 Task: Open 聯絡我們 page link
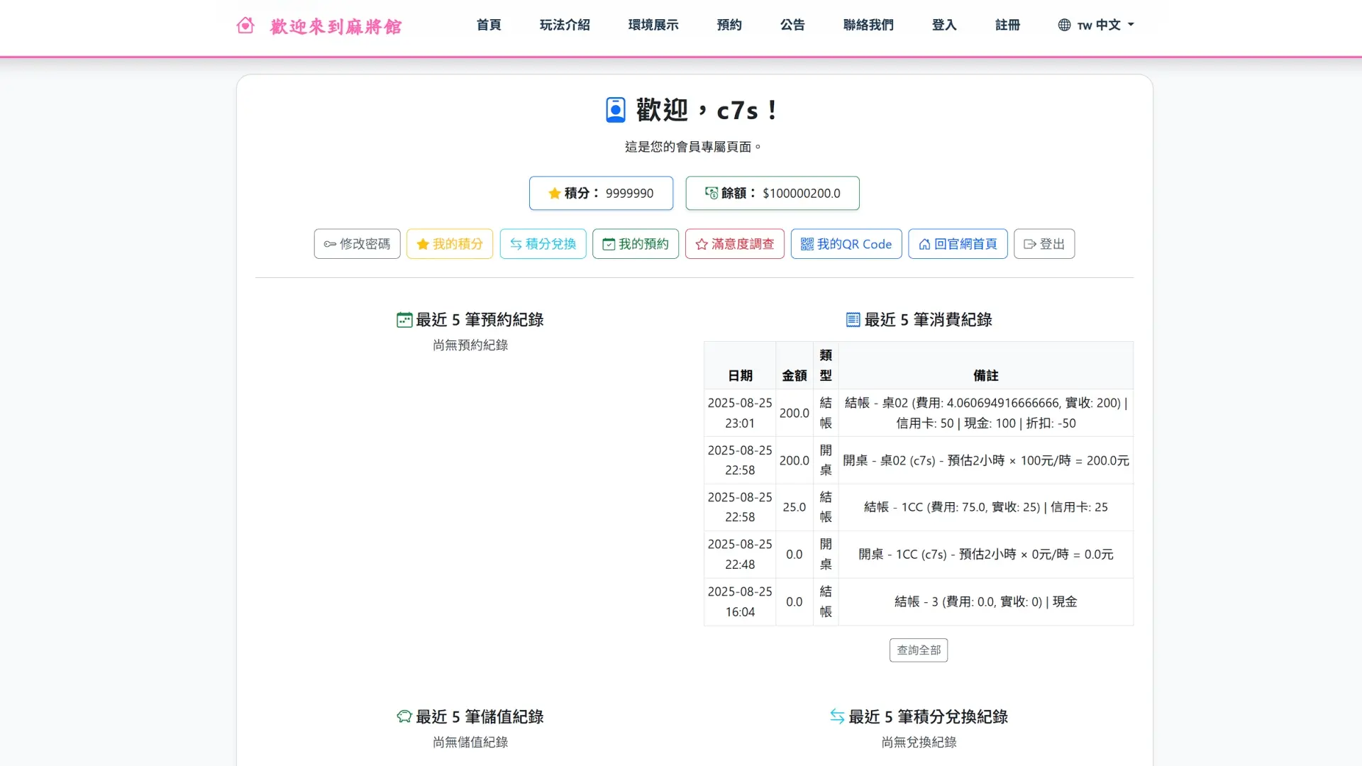tap(868, 25)
